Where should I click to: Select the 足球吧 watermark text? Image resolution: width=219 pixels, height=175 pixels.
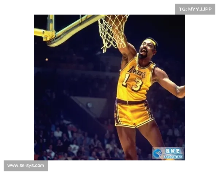172,151
